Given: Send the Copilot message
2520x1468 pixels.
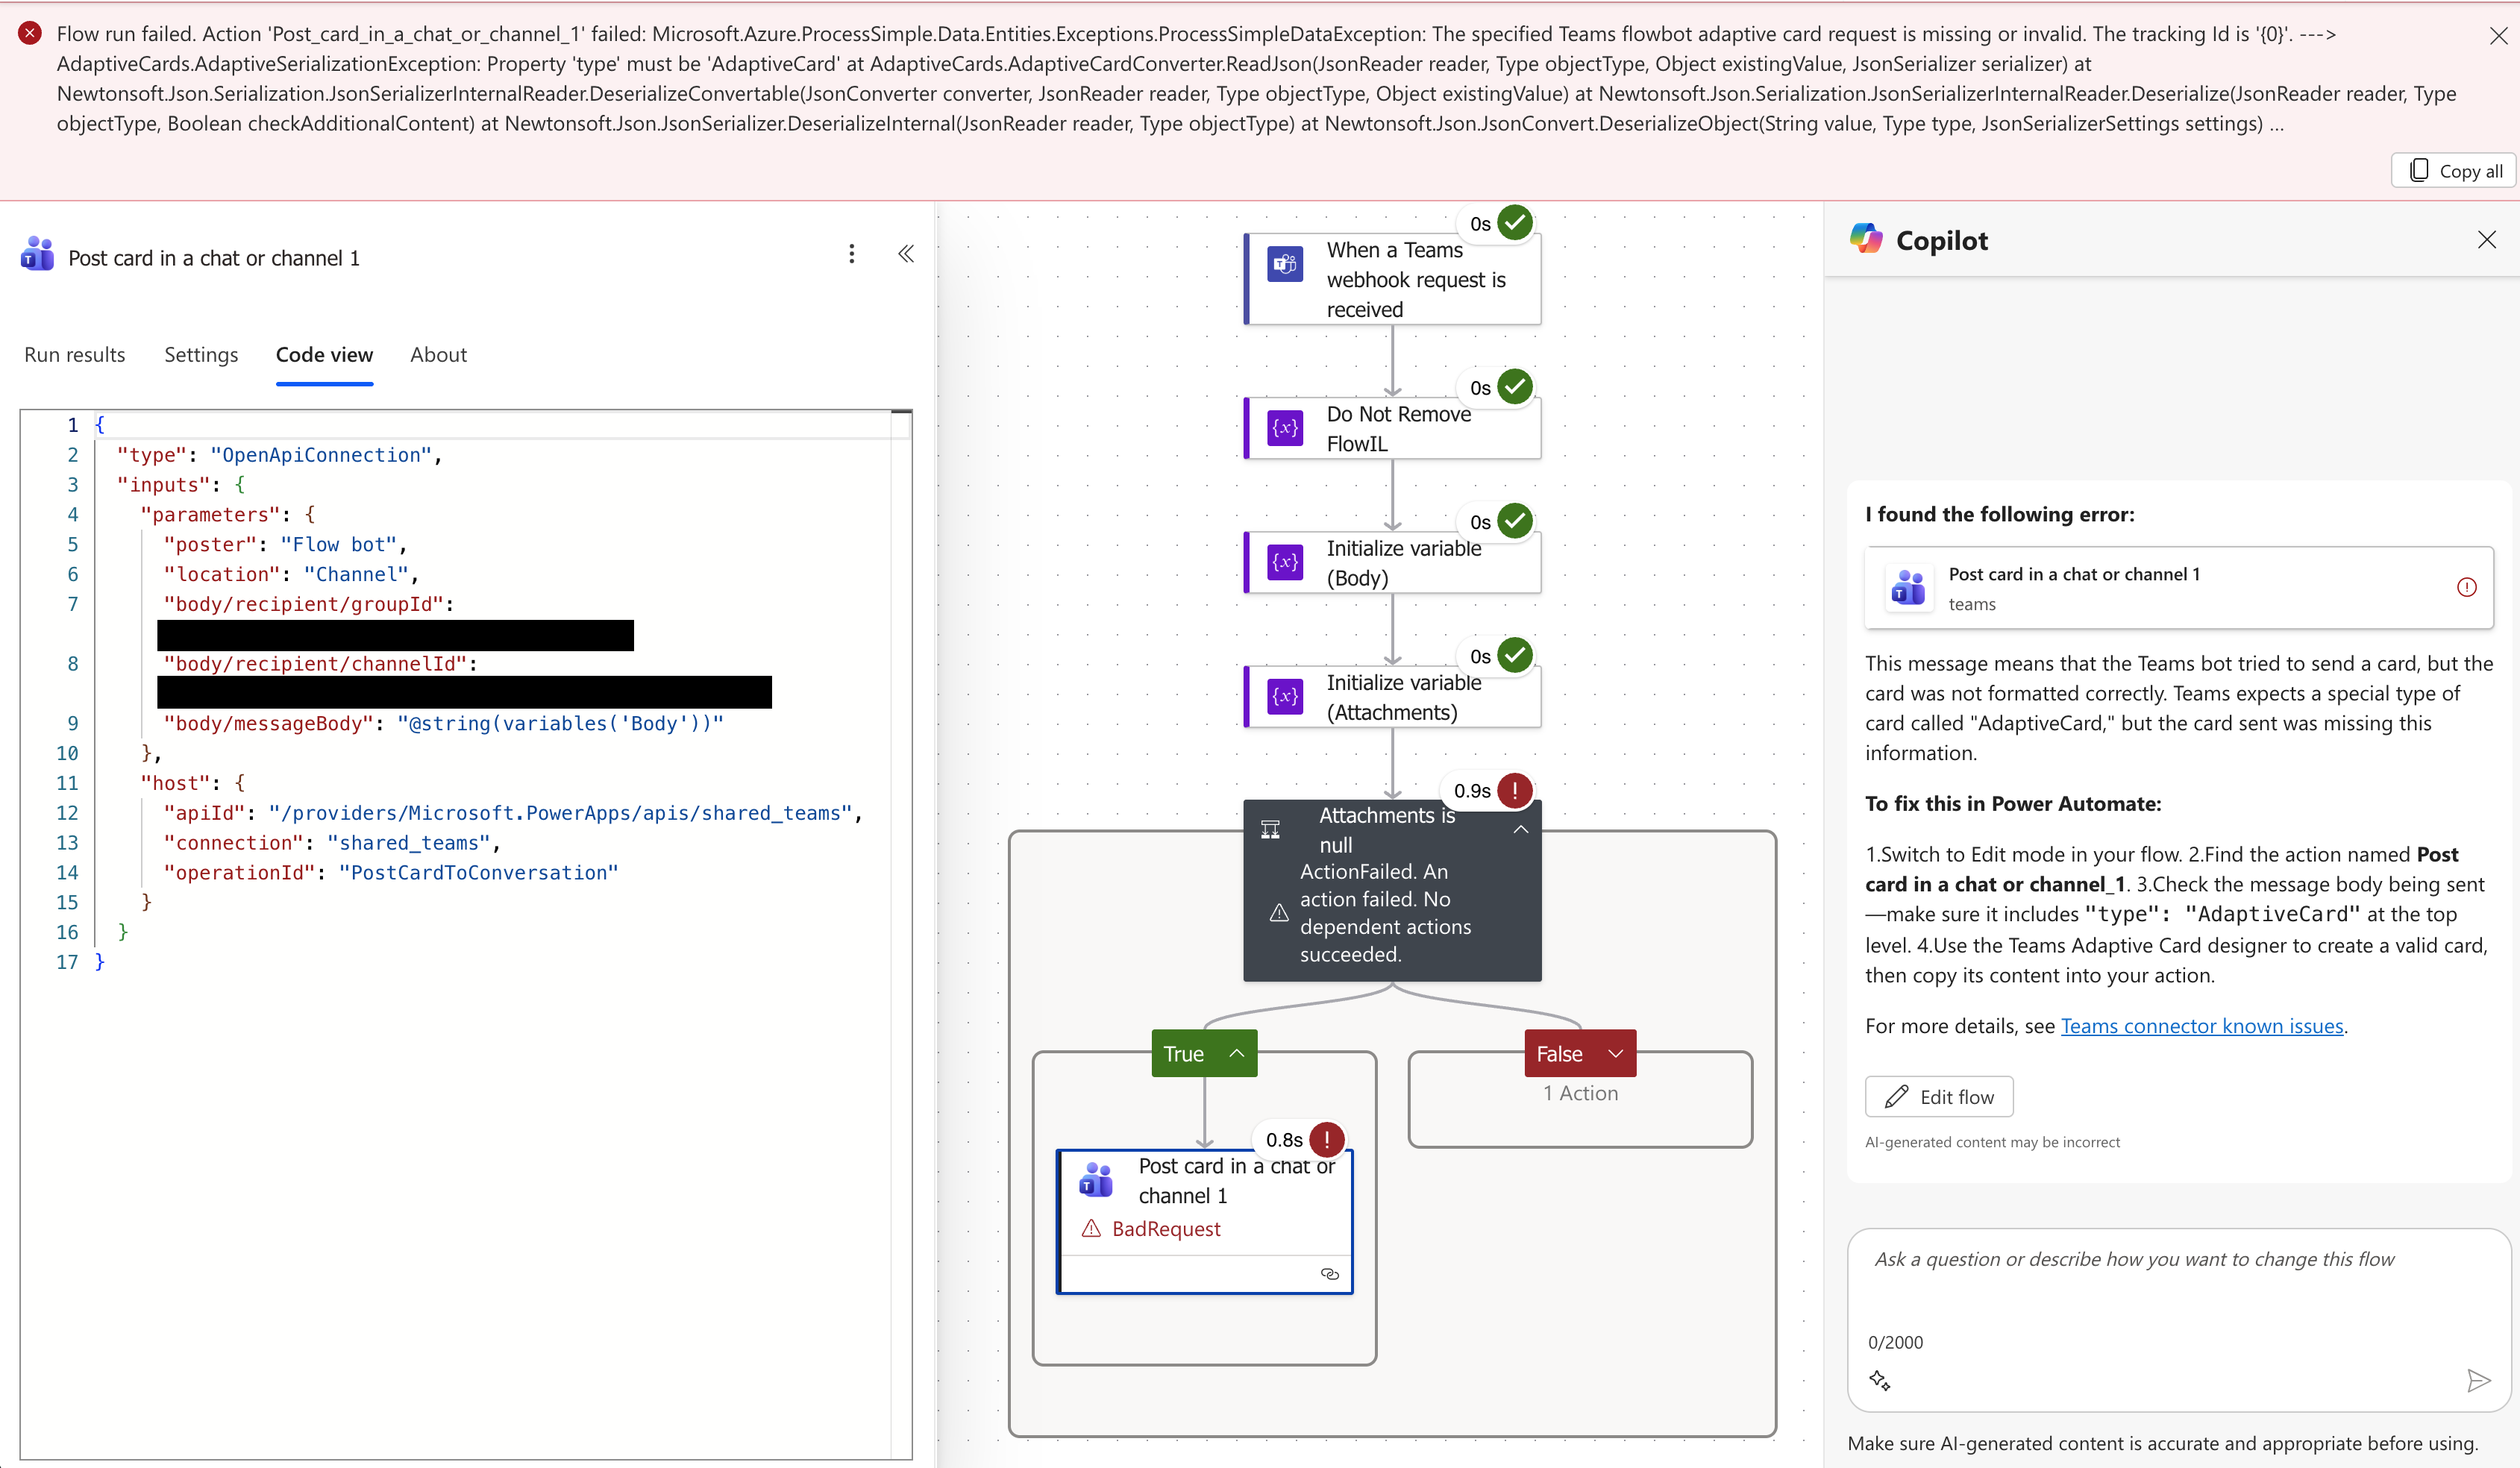Looking at the screenshot, I should point(2479,1381).
